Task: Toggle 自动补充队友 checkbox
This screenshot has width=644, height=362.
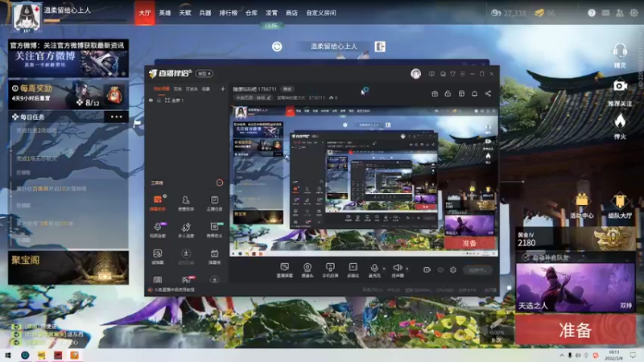Action: pos(526,257)
